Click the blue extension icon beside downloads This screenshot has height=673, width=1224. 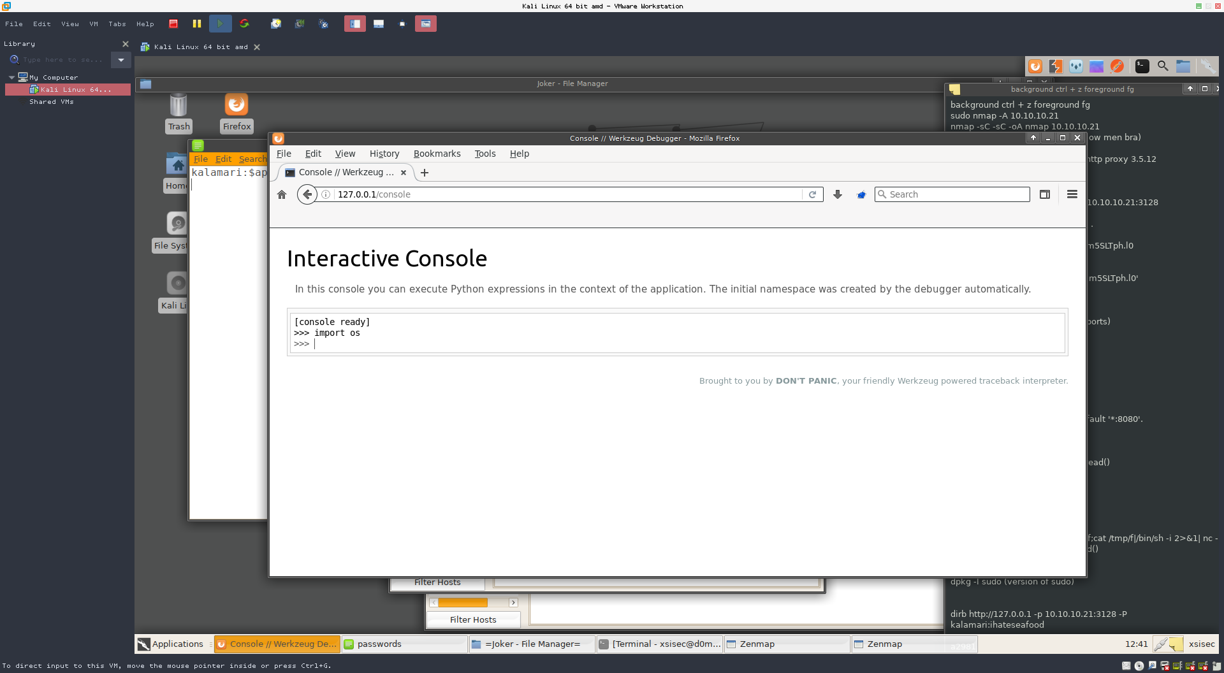click(x=861, y=194)
